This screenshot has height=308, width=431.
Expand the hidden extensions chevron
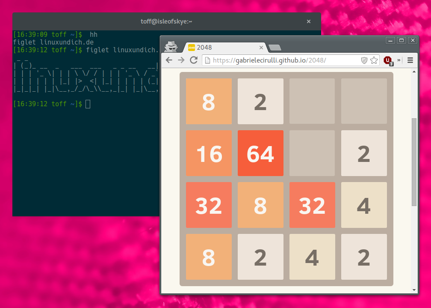pos(398,60)
